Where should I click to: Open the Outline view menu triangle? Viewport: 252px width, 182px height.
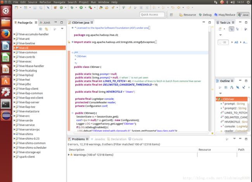tap(221, 93)
